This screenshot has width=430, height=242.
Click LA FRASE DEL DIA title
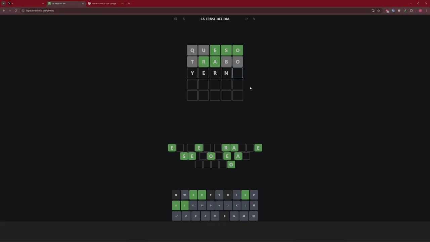pyautogui.click(x=215, y=19)
